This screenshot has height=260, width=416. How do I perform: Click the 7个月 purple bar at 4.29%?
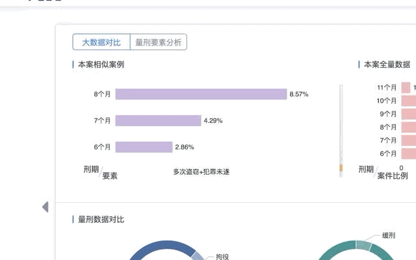pos(158,121)
